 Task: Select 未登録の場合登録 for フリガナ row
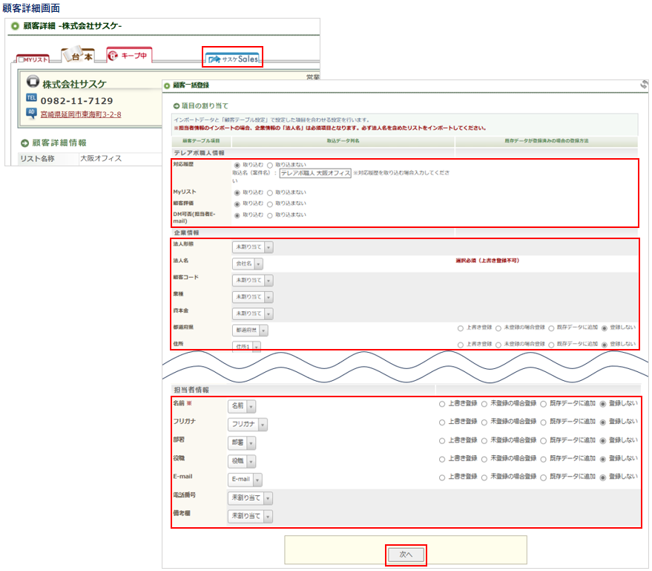click(x=484, y=422)
